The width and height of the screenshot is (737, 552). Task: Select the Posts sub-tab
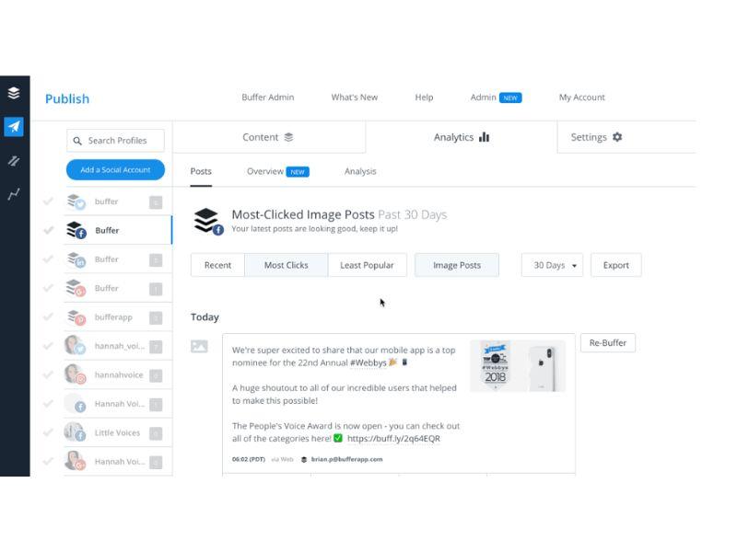click(201, 171)
